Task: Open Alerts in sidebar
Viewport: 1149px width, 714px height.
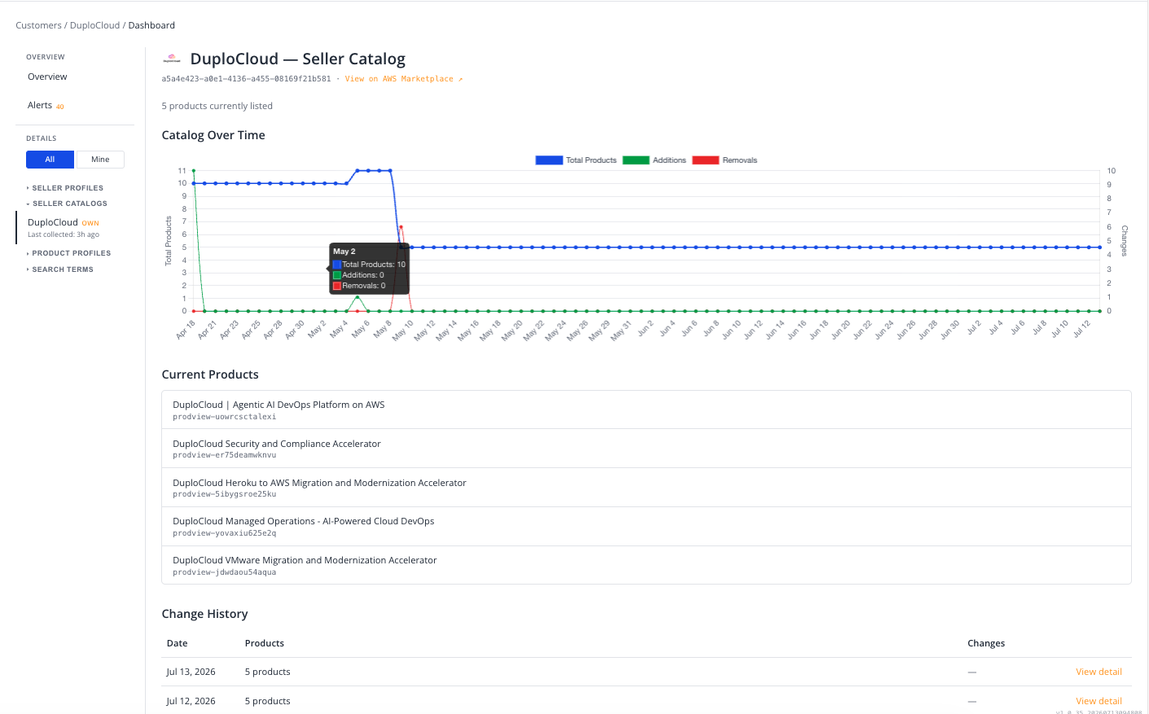Action: (x=40, y=105)
